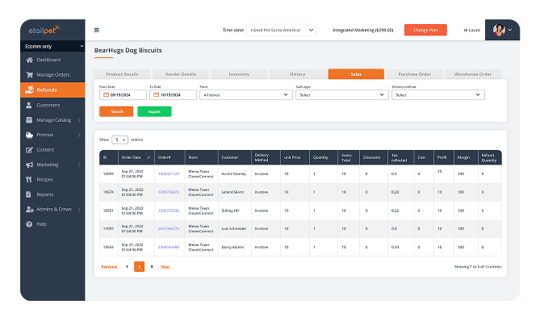Switch to the Product Details tab
The width and height of the screenshot is (540, 321).
tap(122, 74)
